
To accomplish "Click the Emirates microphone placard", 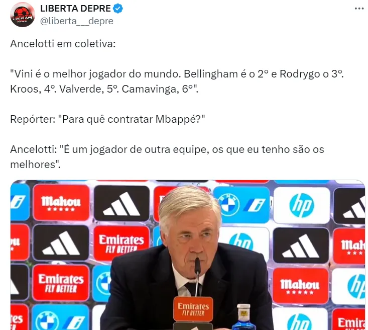I will [193, 309].
